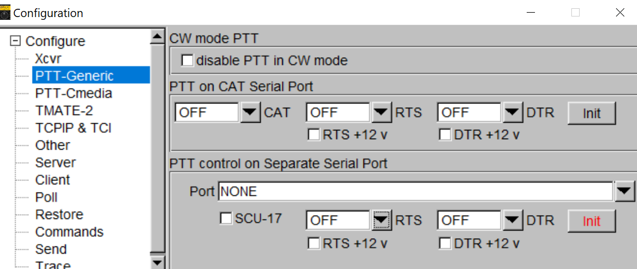Click the tree scrollbar up arrow
Screen dimensions: 637x269
pyautogui.click(x=157, y=37)
